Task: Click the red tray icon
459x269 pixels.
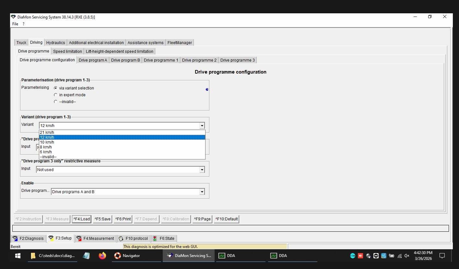Action: pos(360,256)
